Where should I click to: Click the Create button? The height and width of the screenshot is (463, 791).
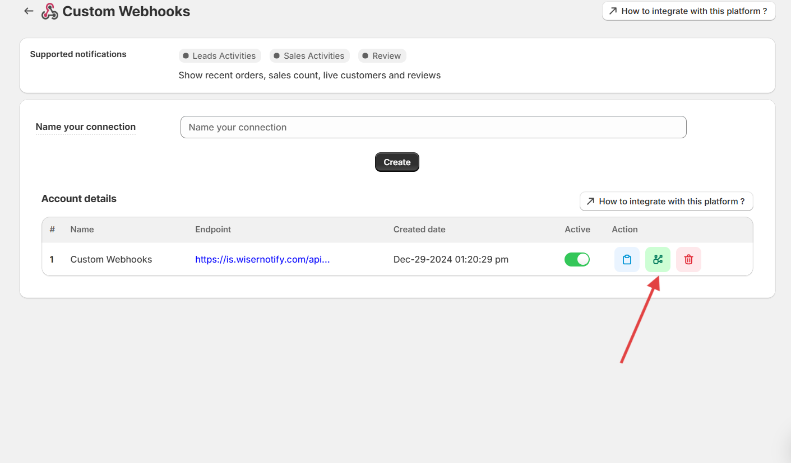397,162
